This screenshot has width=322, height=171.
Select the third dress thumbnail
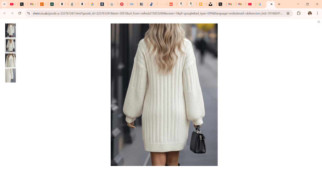[10, 60]
